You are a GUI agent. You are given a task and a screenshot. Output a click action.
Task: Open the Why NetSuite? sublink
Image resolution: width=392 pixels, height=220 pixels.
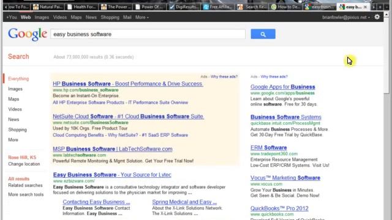[x=123, y=135]
